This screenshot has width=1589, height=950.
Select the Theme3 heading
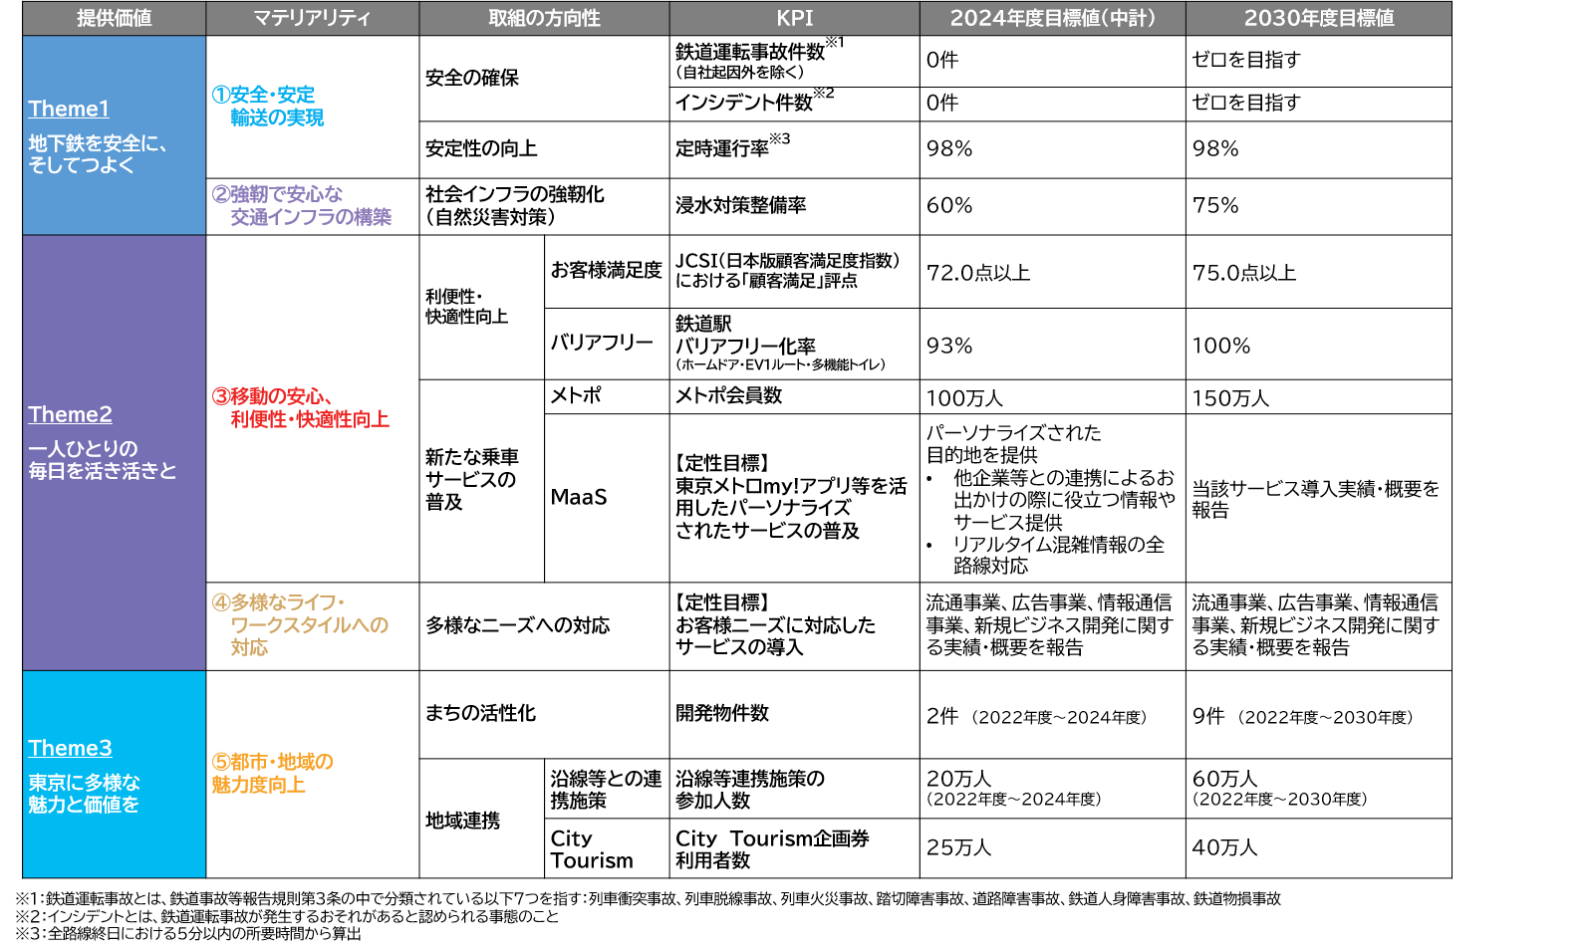[70, 748]
